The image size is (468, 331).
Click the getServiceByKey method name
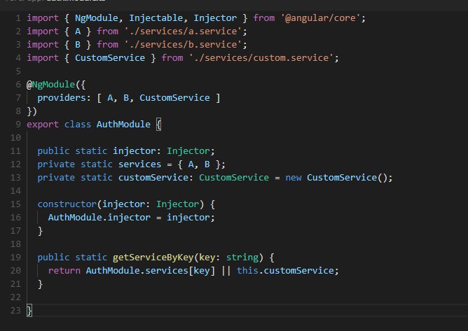pos(153,258)
